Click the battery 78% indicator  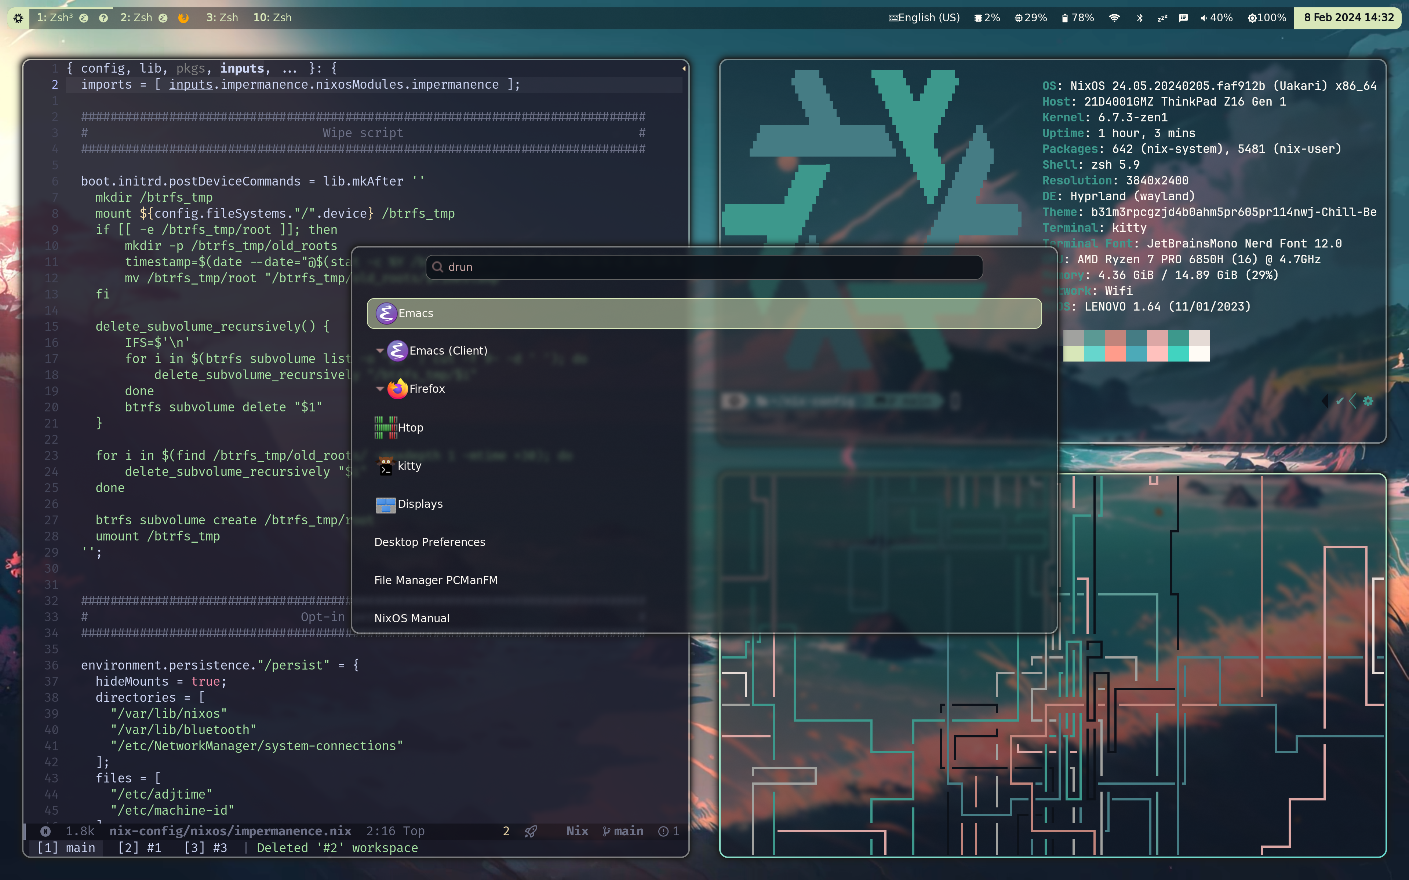(1078, 18)
